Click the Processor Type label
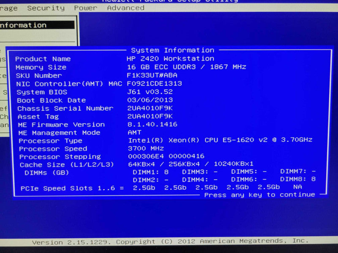Viewport: 338px width, 253px height. [x=50, y=141]
